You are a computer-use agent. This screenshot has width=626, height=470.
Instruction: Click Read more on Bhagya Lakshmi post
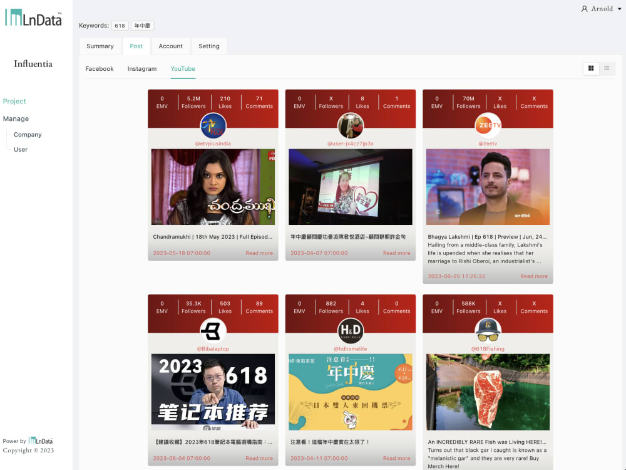click(x=534, y=276)
